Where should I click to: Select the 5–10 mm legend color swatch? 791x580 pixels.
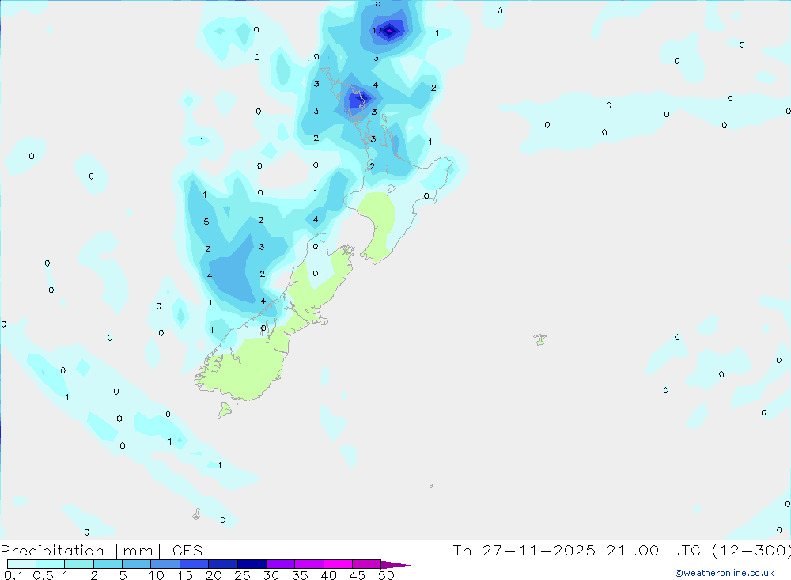tap(137, 564)
